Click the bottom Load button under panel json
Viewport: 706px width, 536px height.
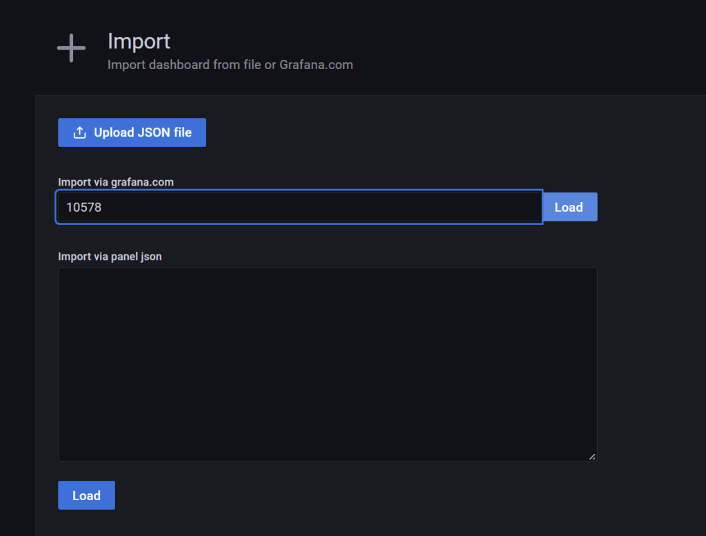pos(86,495)
